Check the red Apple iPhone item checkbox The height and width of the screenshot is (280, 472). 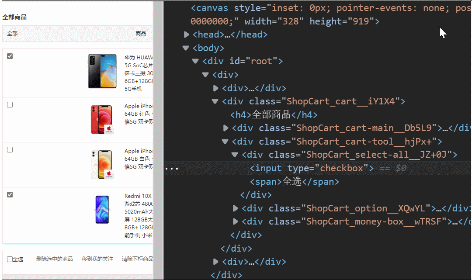pos(10,104)
